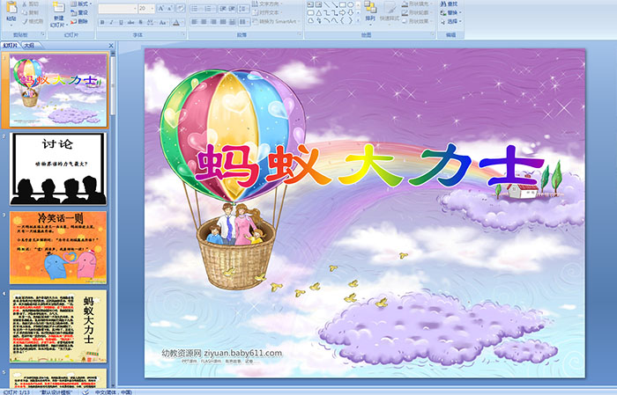The image size is (617, 395).
Task: Select the vertical Text Box shape
Action: [318, 4]
